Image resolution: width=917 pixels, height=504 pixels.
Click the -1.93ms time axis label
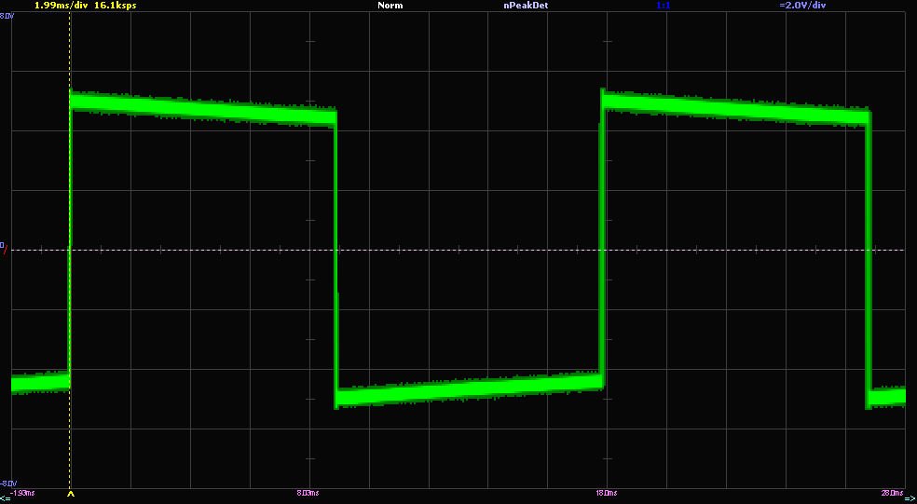[x=23, y=492]
